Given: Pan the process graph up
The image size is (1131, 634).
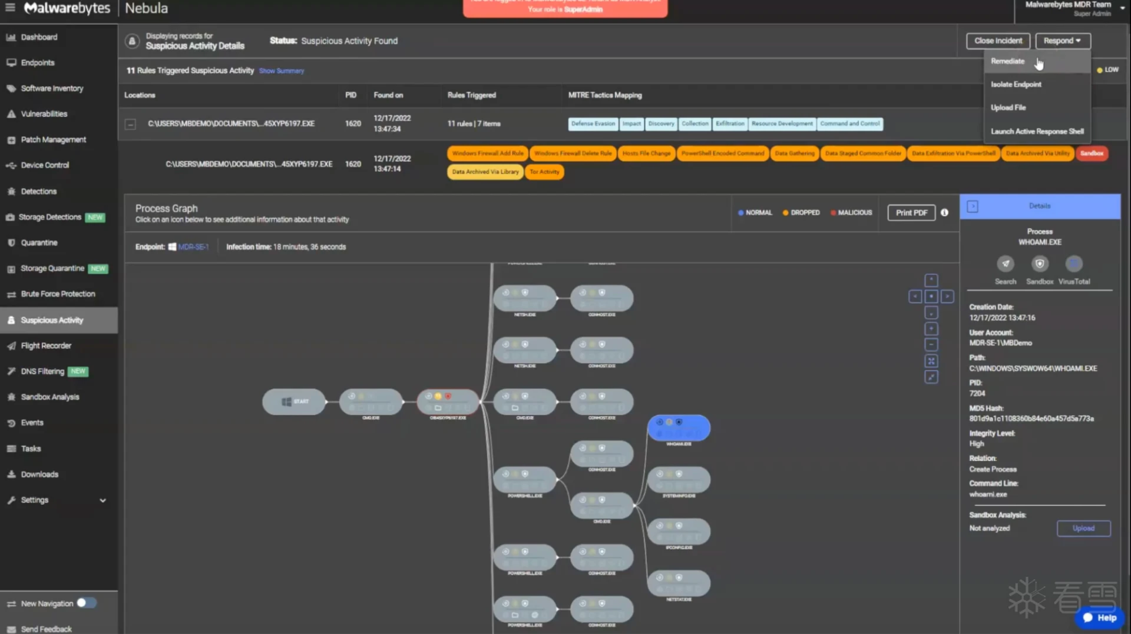Looking at the screenshot, I should point(931,280).
